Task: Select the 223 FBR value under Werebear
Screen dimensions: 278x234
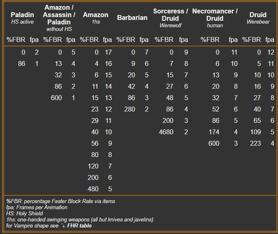Action: tap(256, 143)
